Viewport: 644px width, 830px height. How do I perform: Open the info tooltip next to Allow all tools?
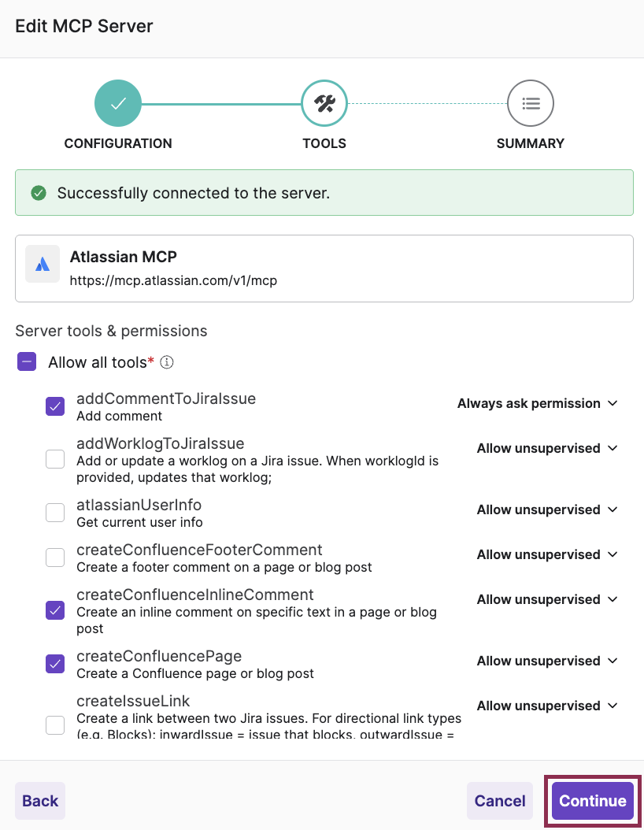(x=165, y=363)
